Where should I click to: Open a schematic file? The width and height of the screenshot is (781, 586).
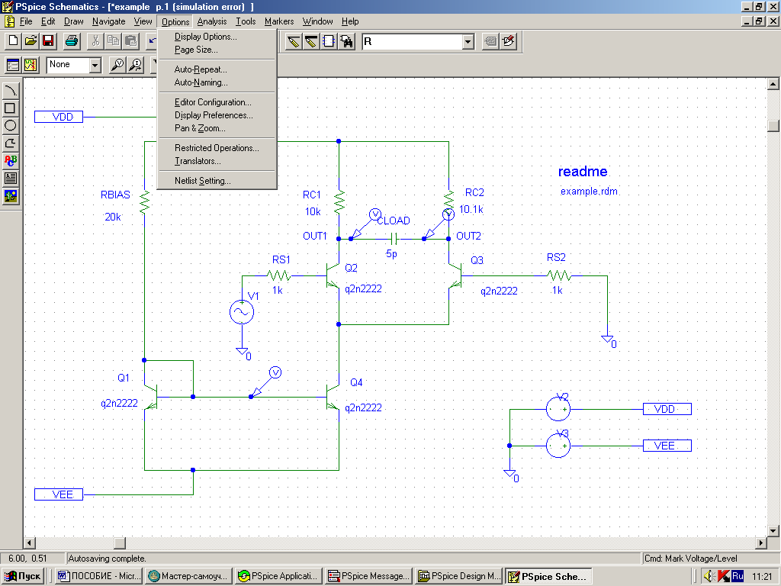click(x=31, y=41)
